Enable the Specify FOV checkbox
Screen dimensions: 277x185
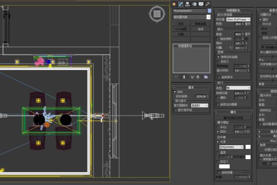point(217,38)
